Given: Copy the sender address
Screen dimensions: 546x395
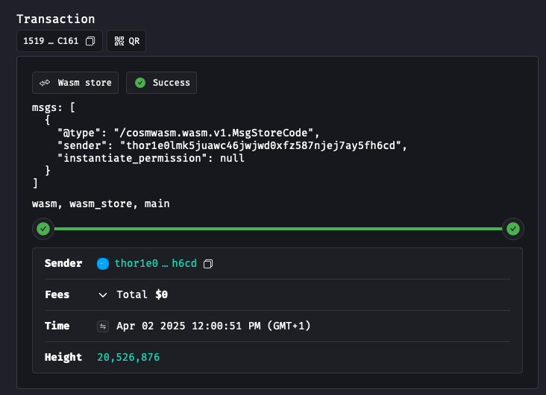Looking at the screenshot, I should [x=208, y=264].
